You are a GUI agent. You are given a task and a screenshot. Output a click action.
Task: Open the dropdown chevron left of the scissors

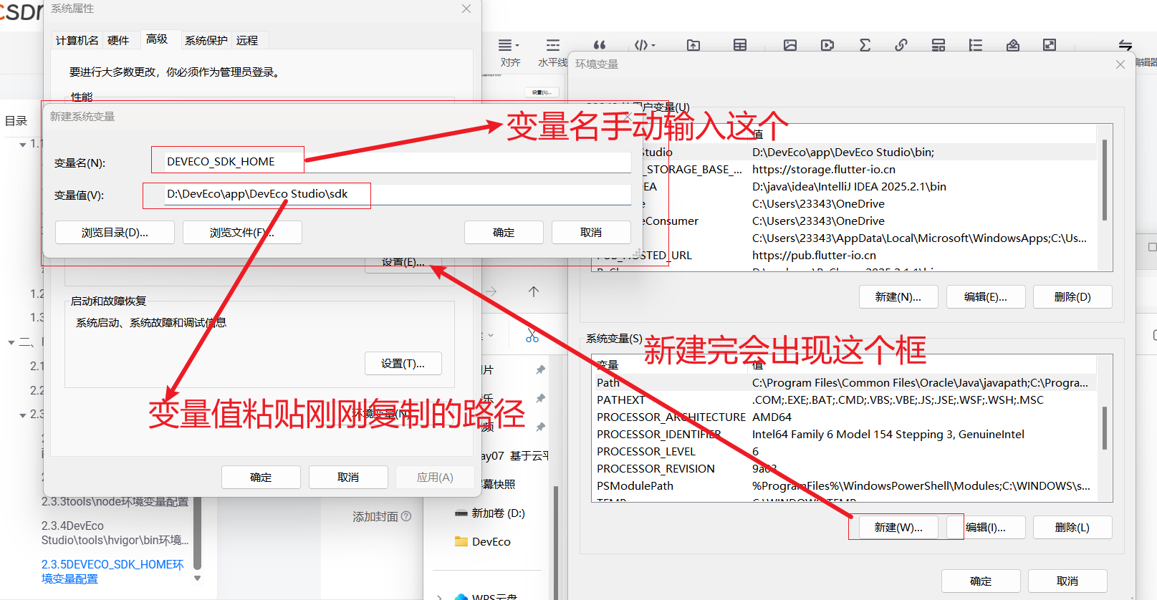[491, 335]
